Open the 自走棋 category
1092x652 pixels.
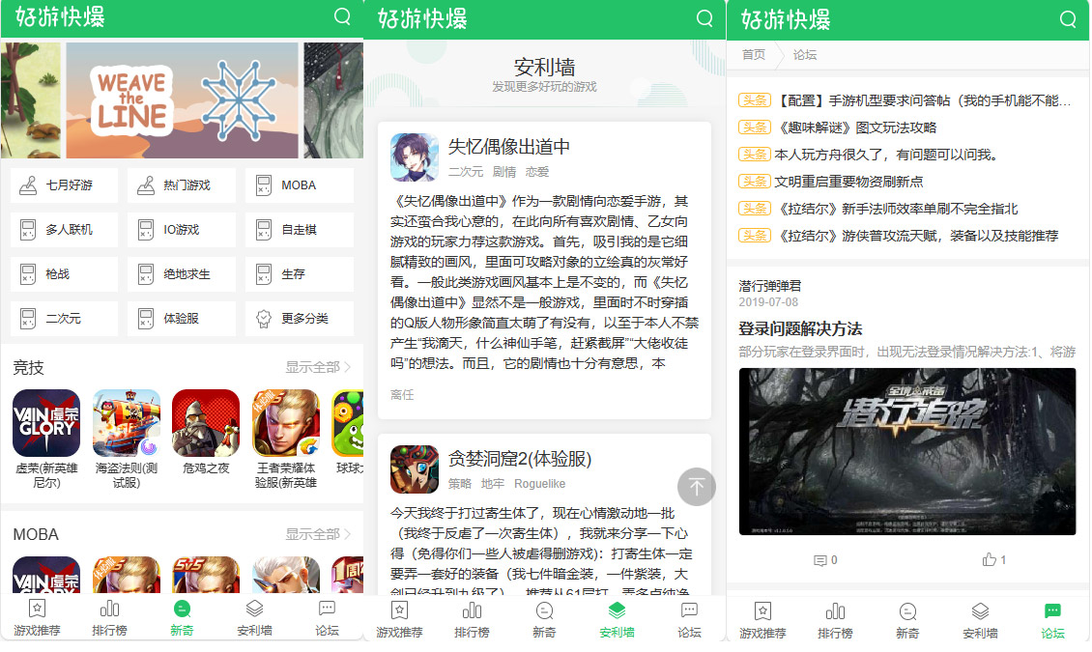(x=300, y=230)
